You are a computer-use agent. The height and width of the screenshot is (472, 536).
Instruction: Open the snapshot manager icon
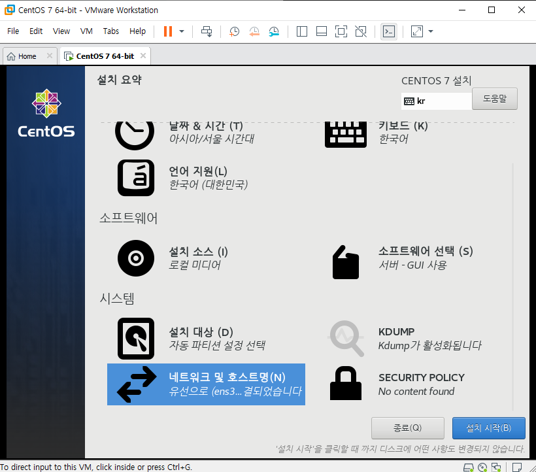(274, 31)
